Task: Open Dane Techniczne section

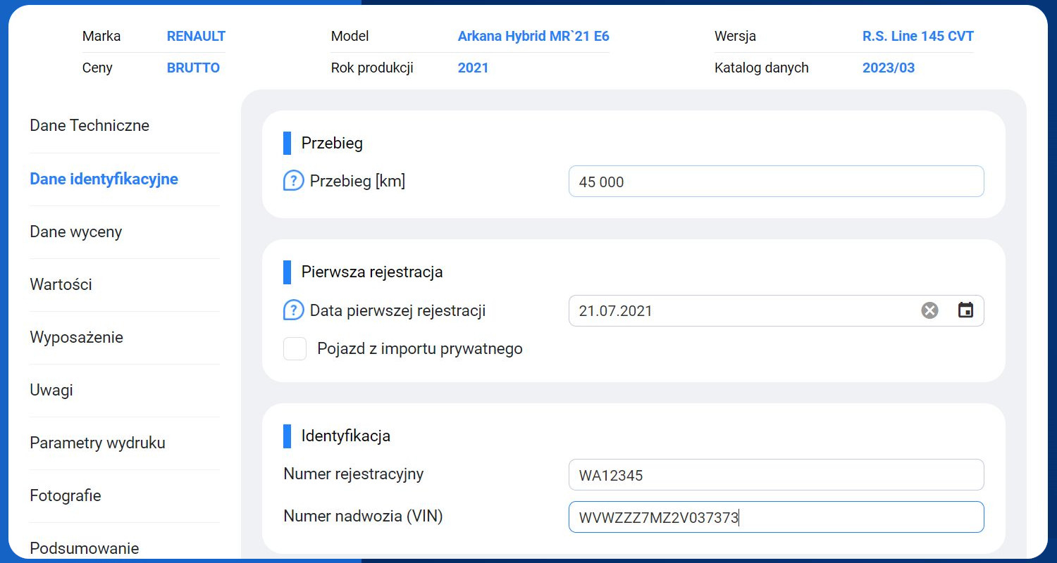Action: tap(89, 126)
